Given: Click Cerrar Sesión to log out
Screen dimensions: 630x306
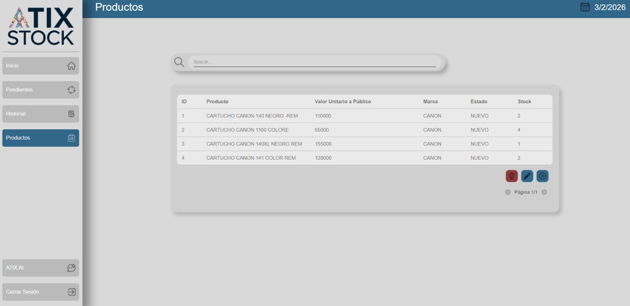Looking at the screenshot, I should coord(41,292).
